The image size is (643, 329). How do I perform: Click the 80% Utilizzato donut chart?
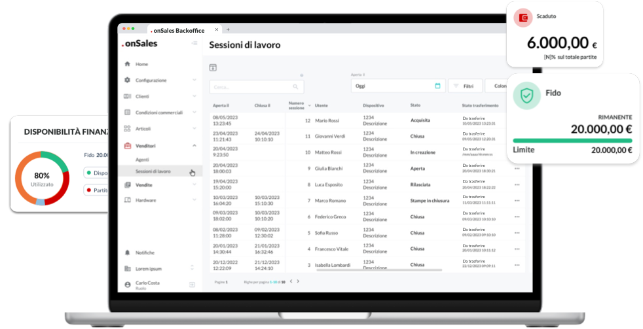[42, 178]
